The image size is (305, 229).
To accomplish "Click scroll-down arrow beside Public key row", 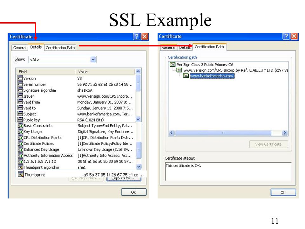I will tap(138, 119).
